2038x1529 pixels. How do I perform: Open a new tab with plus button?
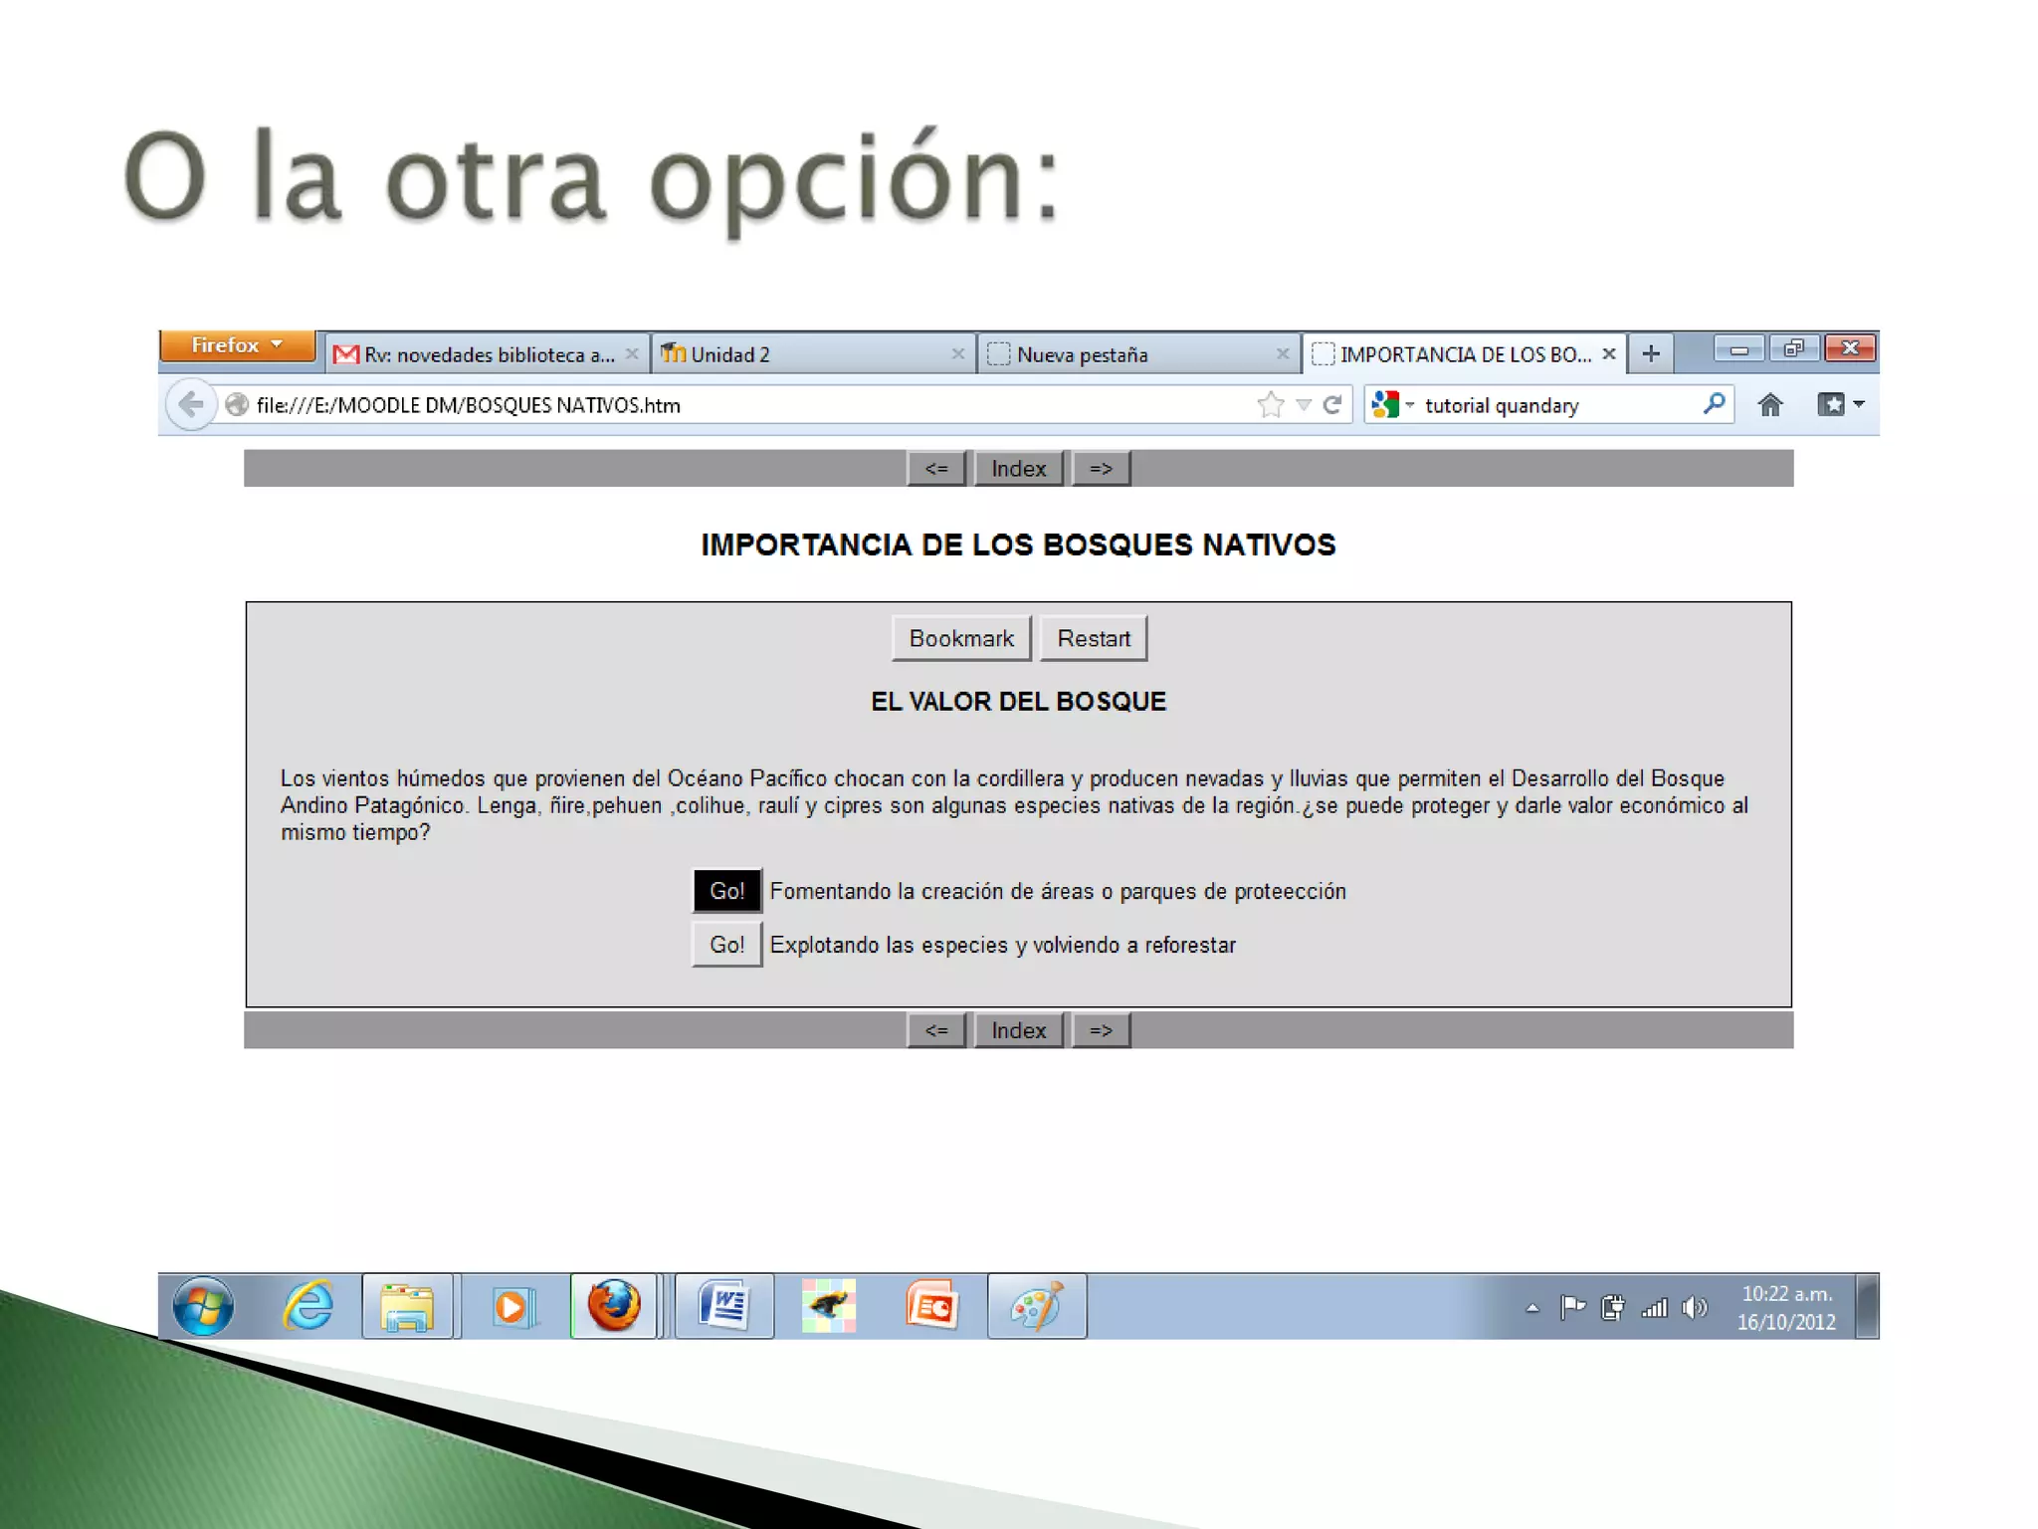(x=1651, y=353)
